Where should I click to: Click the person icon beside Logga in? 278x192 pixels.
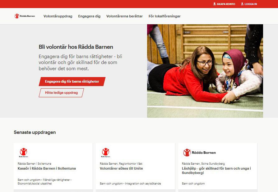[242, 4]
